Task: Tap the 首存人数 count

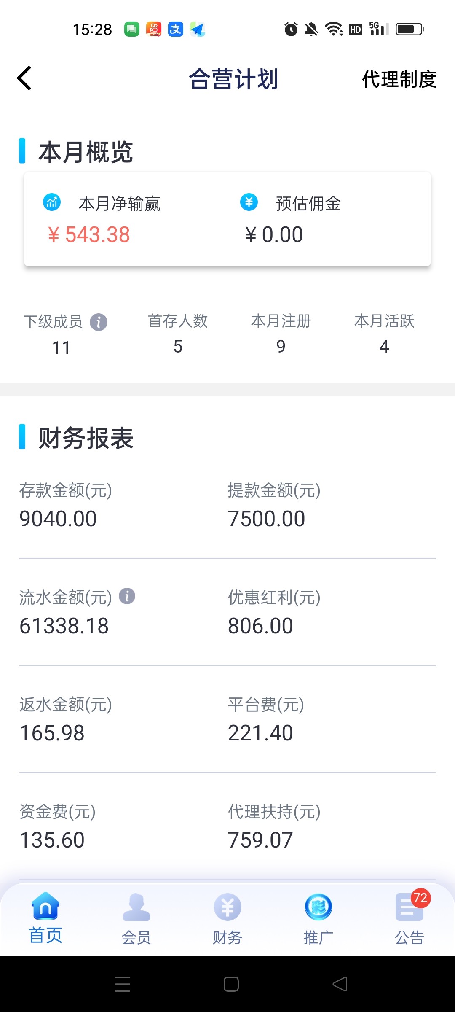Action: point(178,347)
